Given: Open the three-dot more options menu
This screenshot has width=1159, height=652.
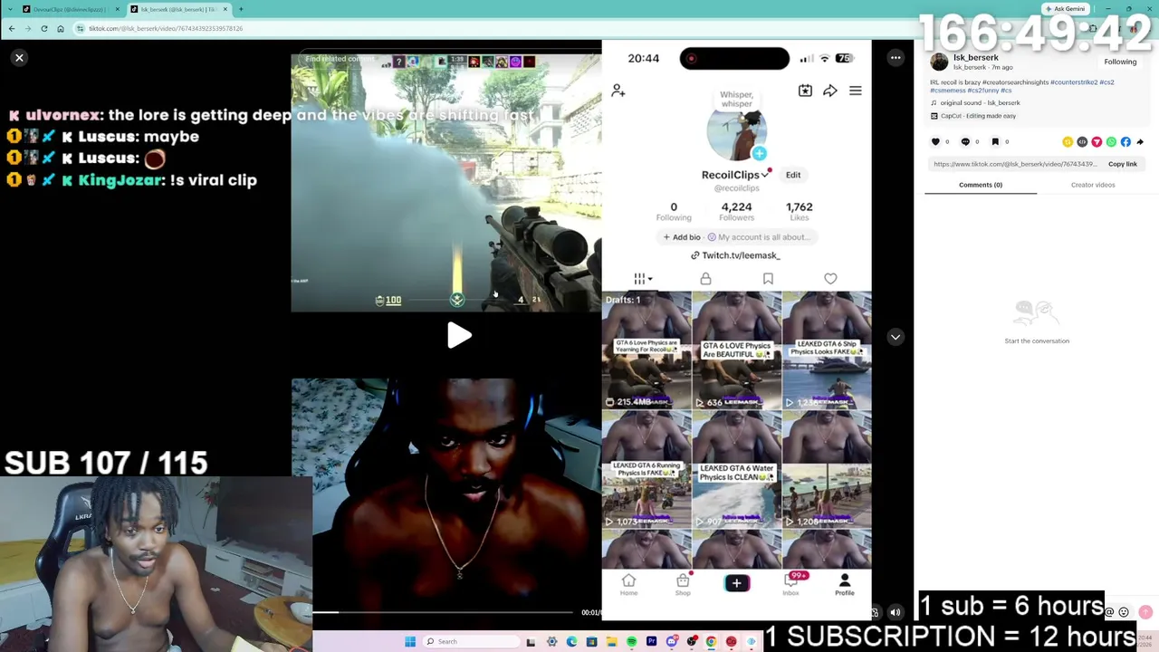Looking at the screenshot, I should point(896,58).
